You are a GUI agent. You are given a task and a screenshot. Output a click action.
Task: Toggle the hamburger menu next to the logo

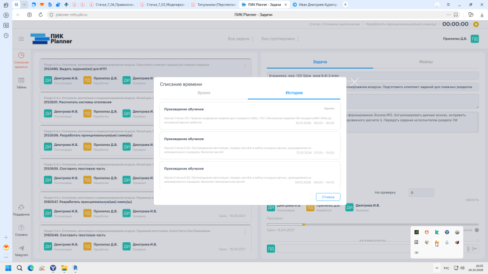tap(21, 39)
